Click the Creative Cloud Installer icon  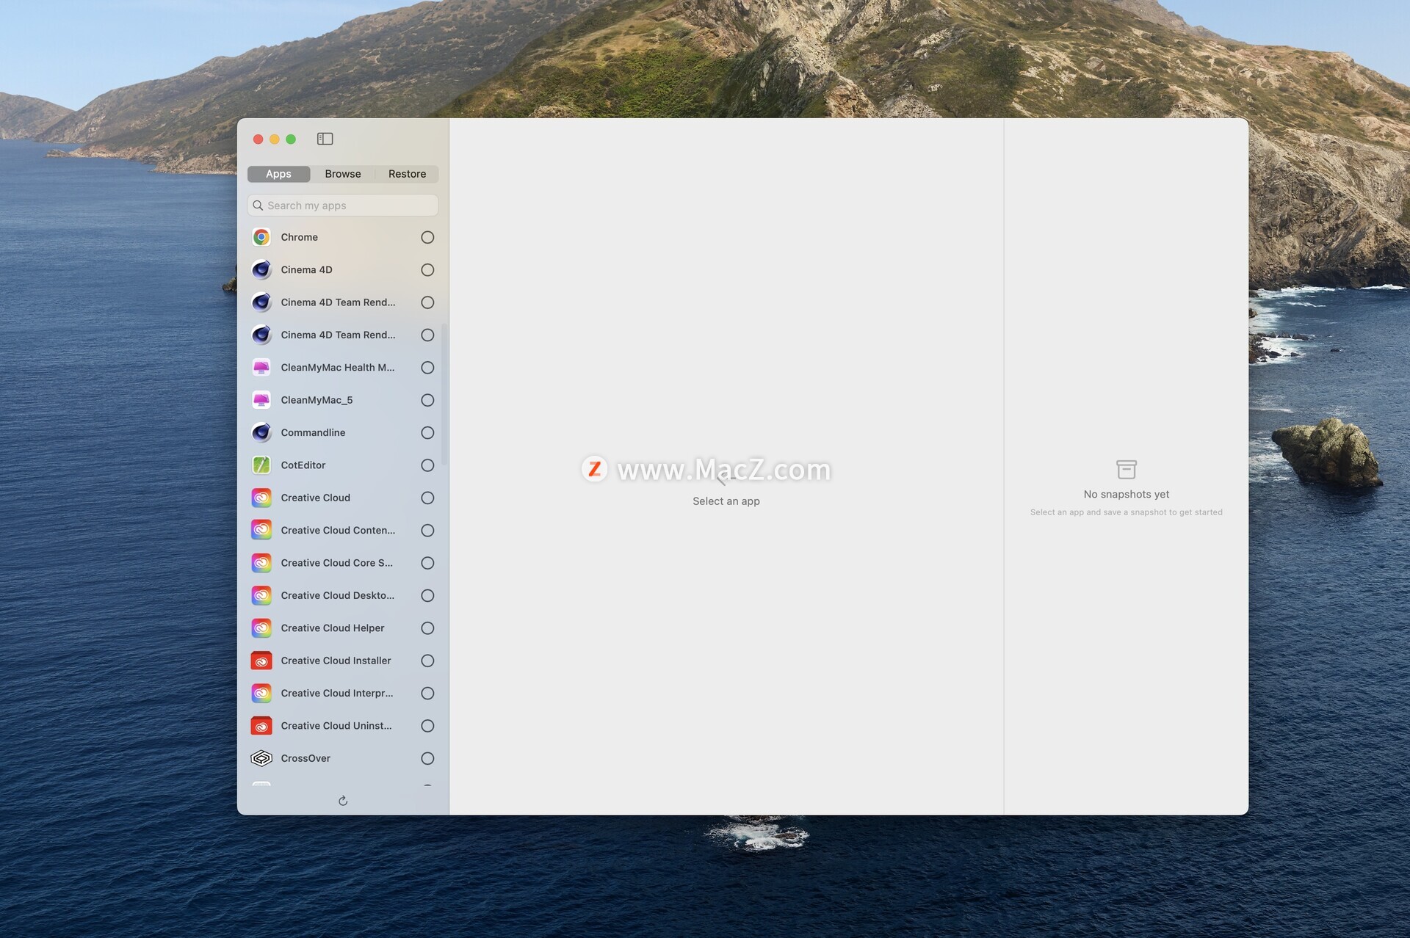pyautogui.click(x=261, y=661)
